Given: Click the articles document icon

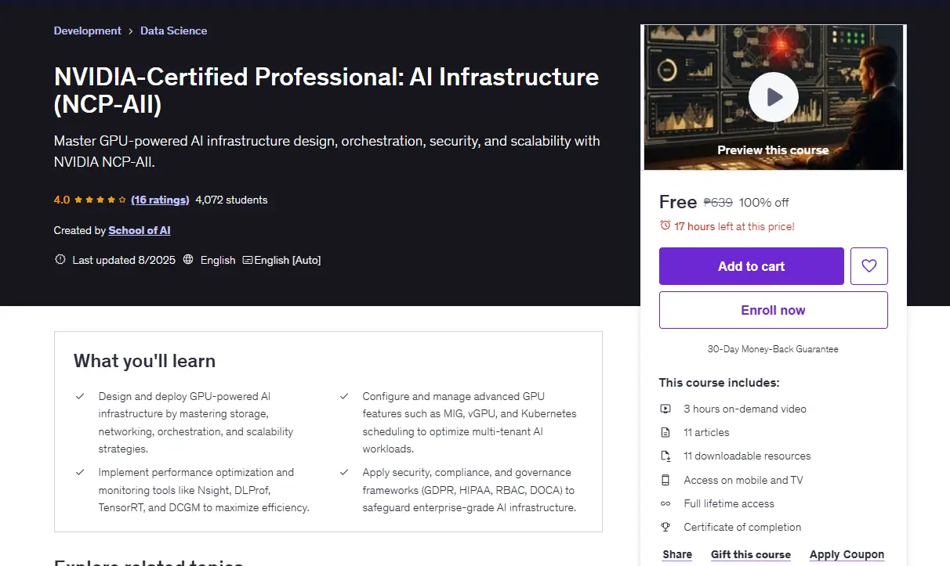Looking at the screenshot, I should [x=665, y=432].
